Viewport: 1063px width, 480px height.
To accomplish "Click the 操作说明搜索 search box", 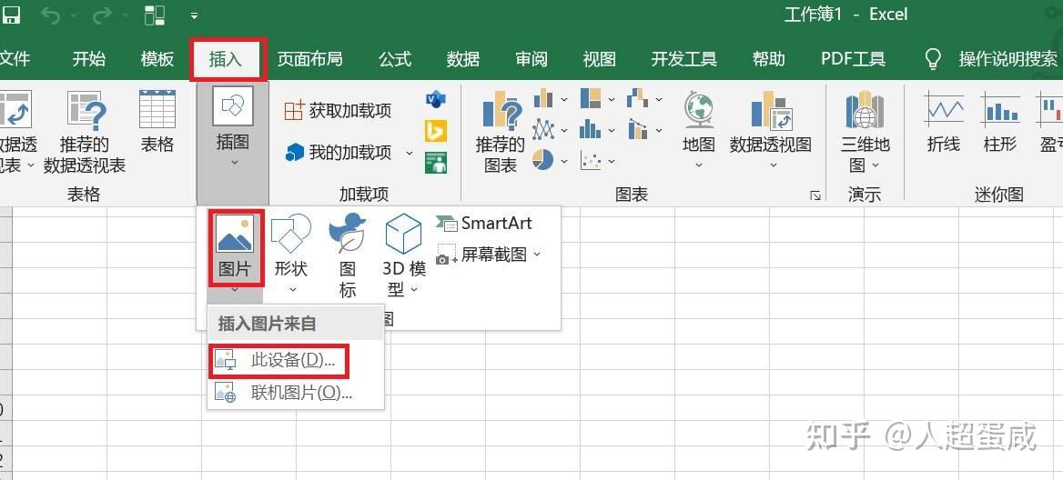I will (1007, 60).
